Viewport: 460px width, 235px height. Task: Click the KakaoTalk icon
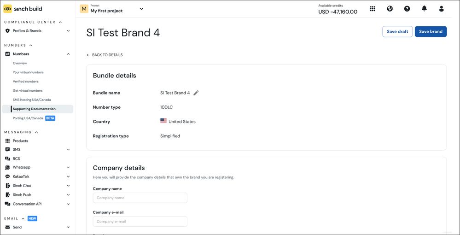tap(8, 176)
